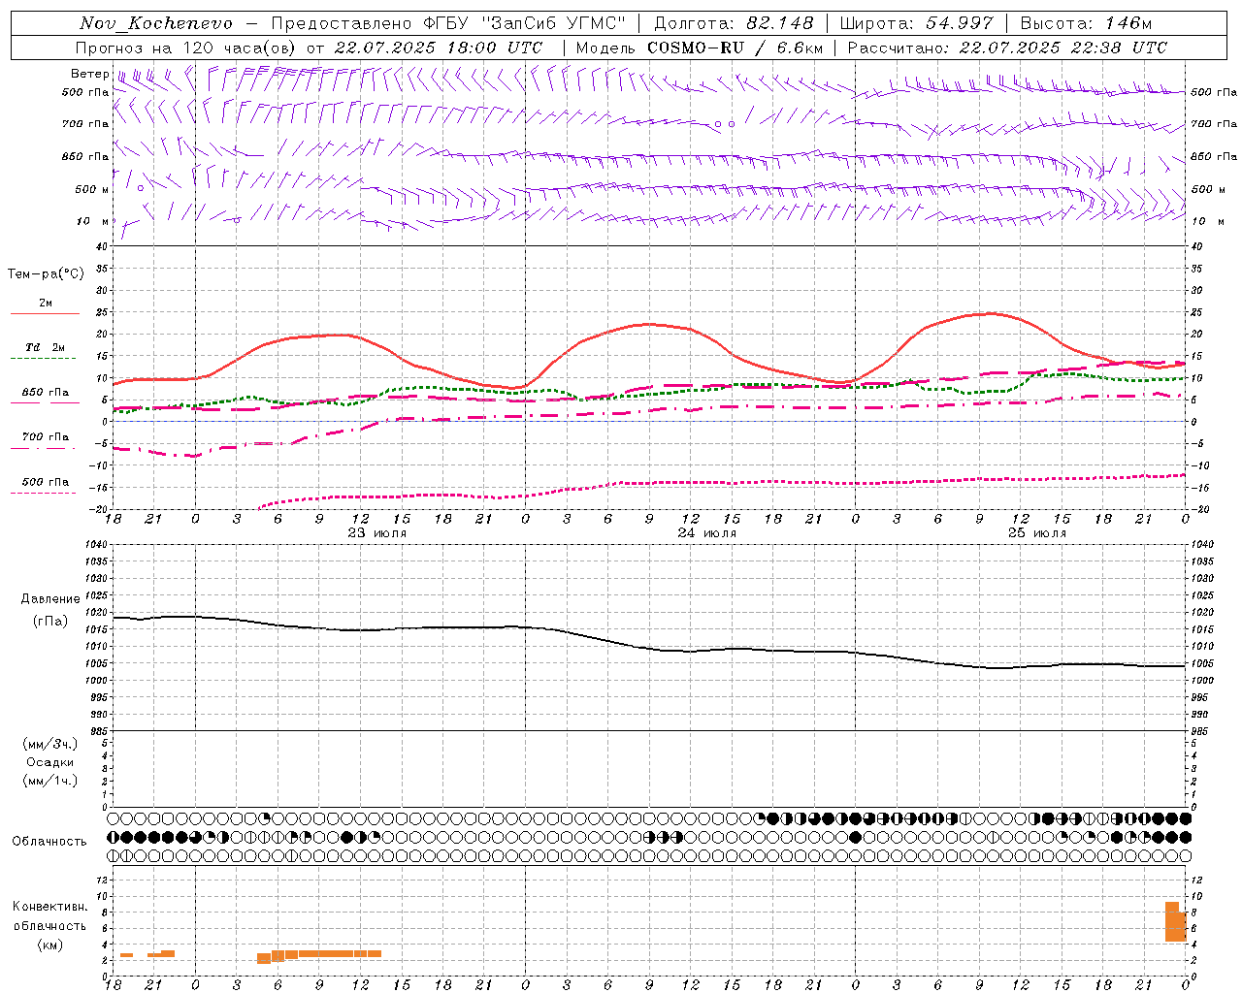This screenshot has width=1242, height=993.
Task: Click the 'Прогноз на 120 часа(ов)' text
Action: (186, 48)
